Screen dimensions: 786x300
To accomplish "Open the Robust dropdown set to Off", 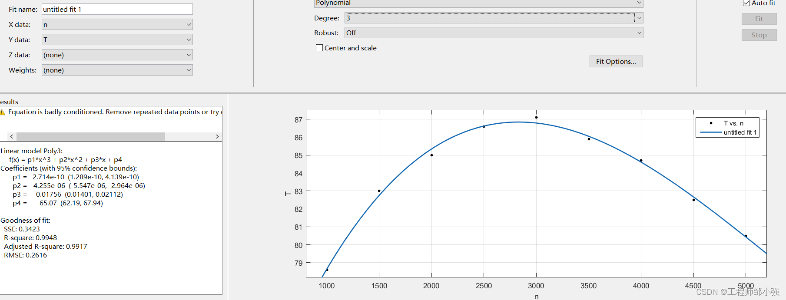I will coord(494,33).
